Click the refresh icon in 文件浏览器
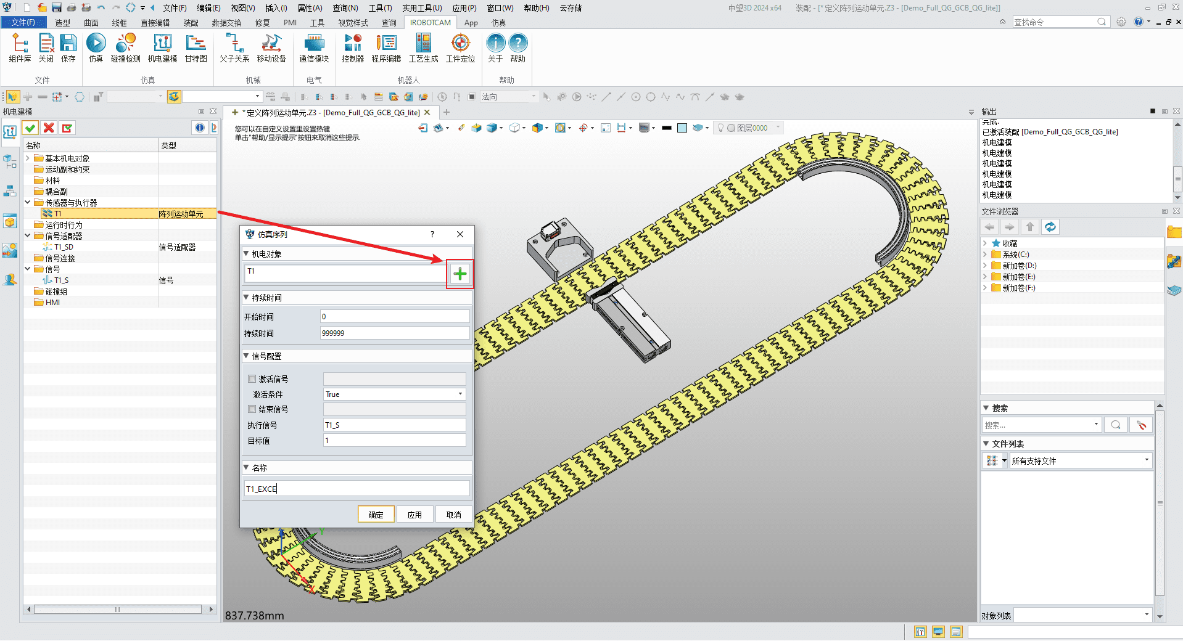This screenshot has height=641, width=1183. click(x=1050, y=227)
